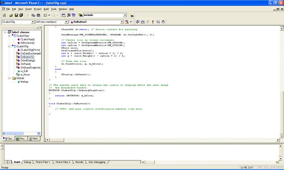The image size is (284, 170).
Task: Open the Tools menu
Action: point(53,9)
